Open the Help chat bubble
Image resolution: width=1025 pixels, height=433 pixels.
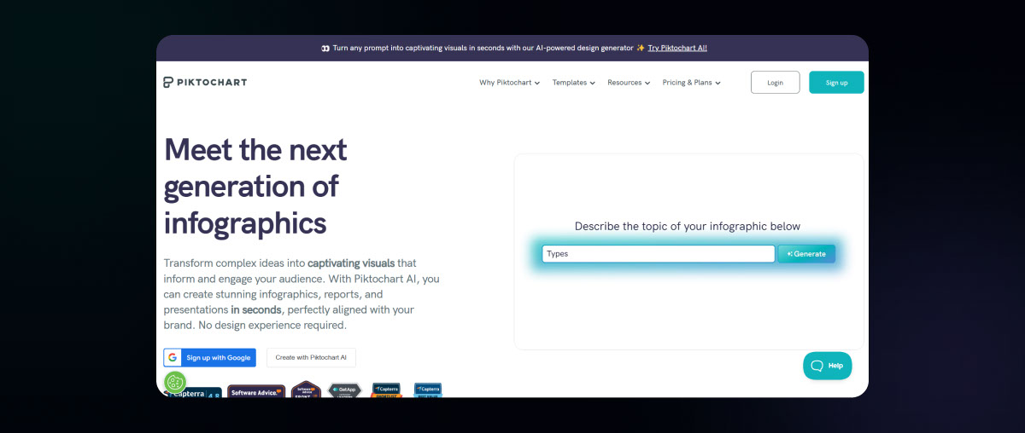tap(827, 366)
